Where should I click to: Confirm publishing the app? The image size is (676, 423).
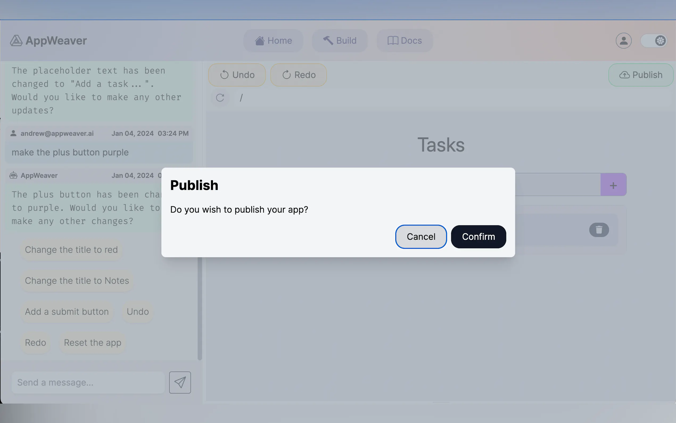pos(478,237)
